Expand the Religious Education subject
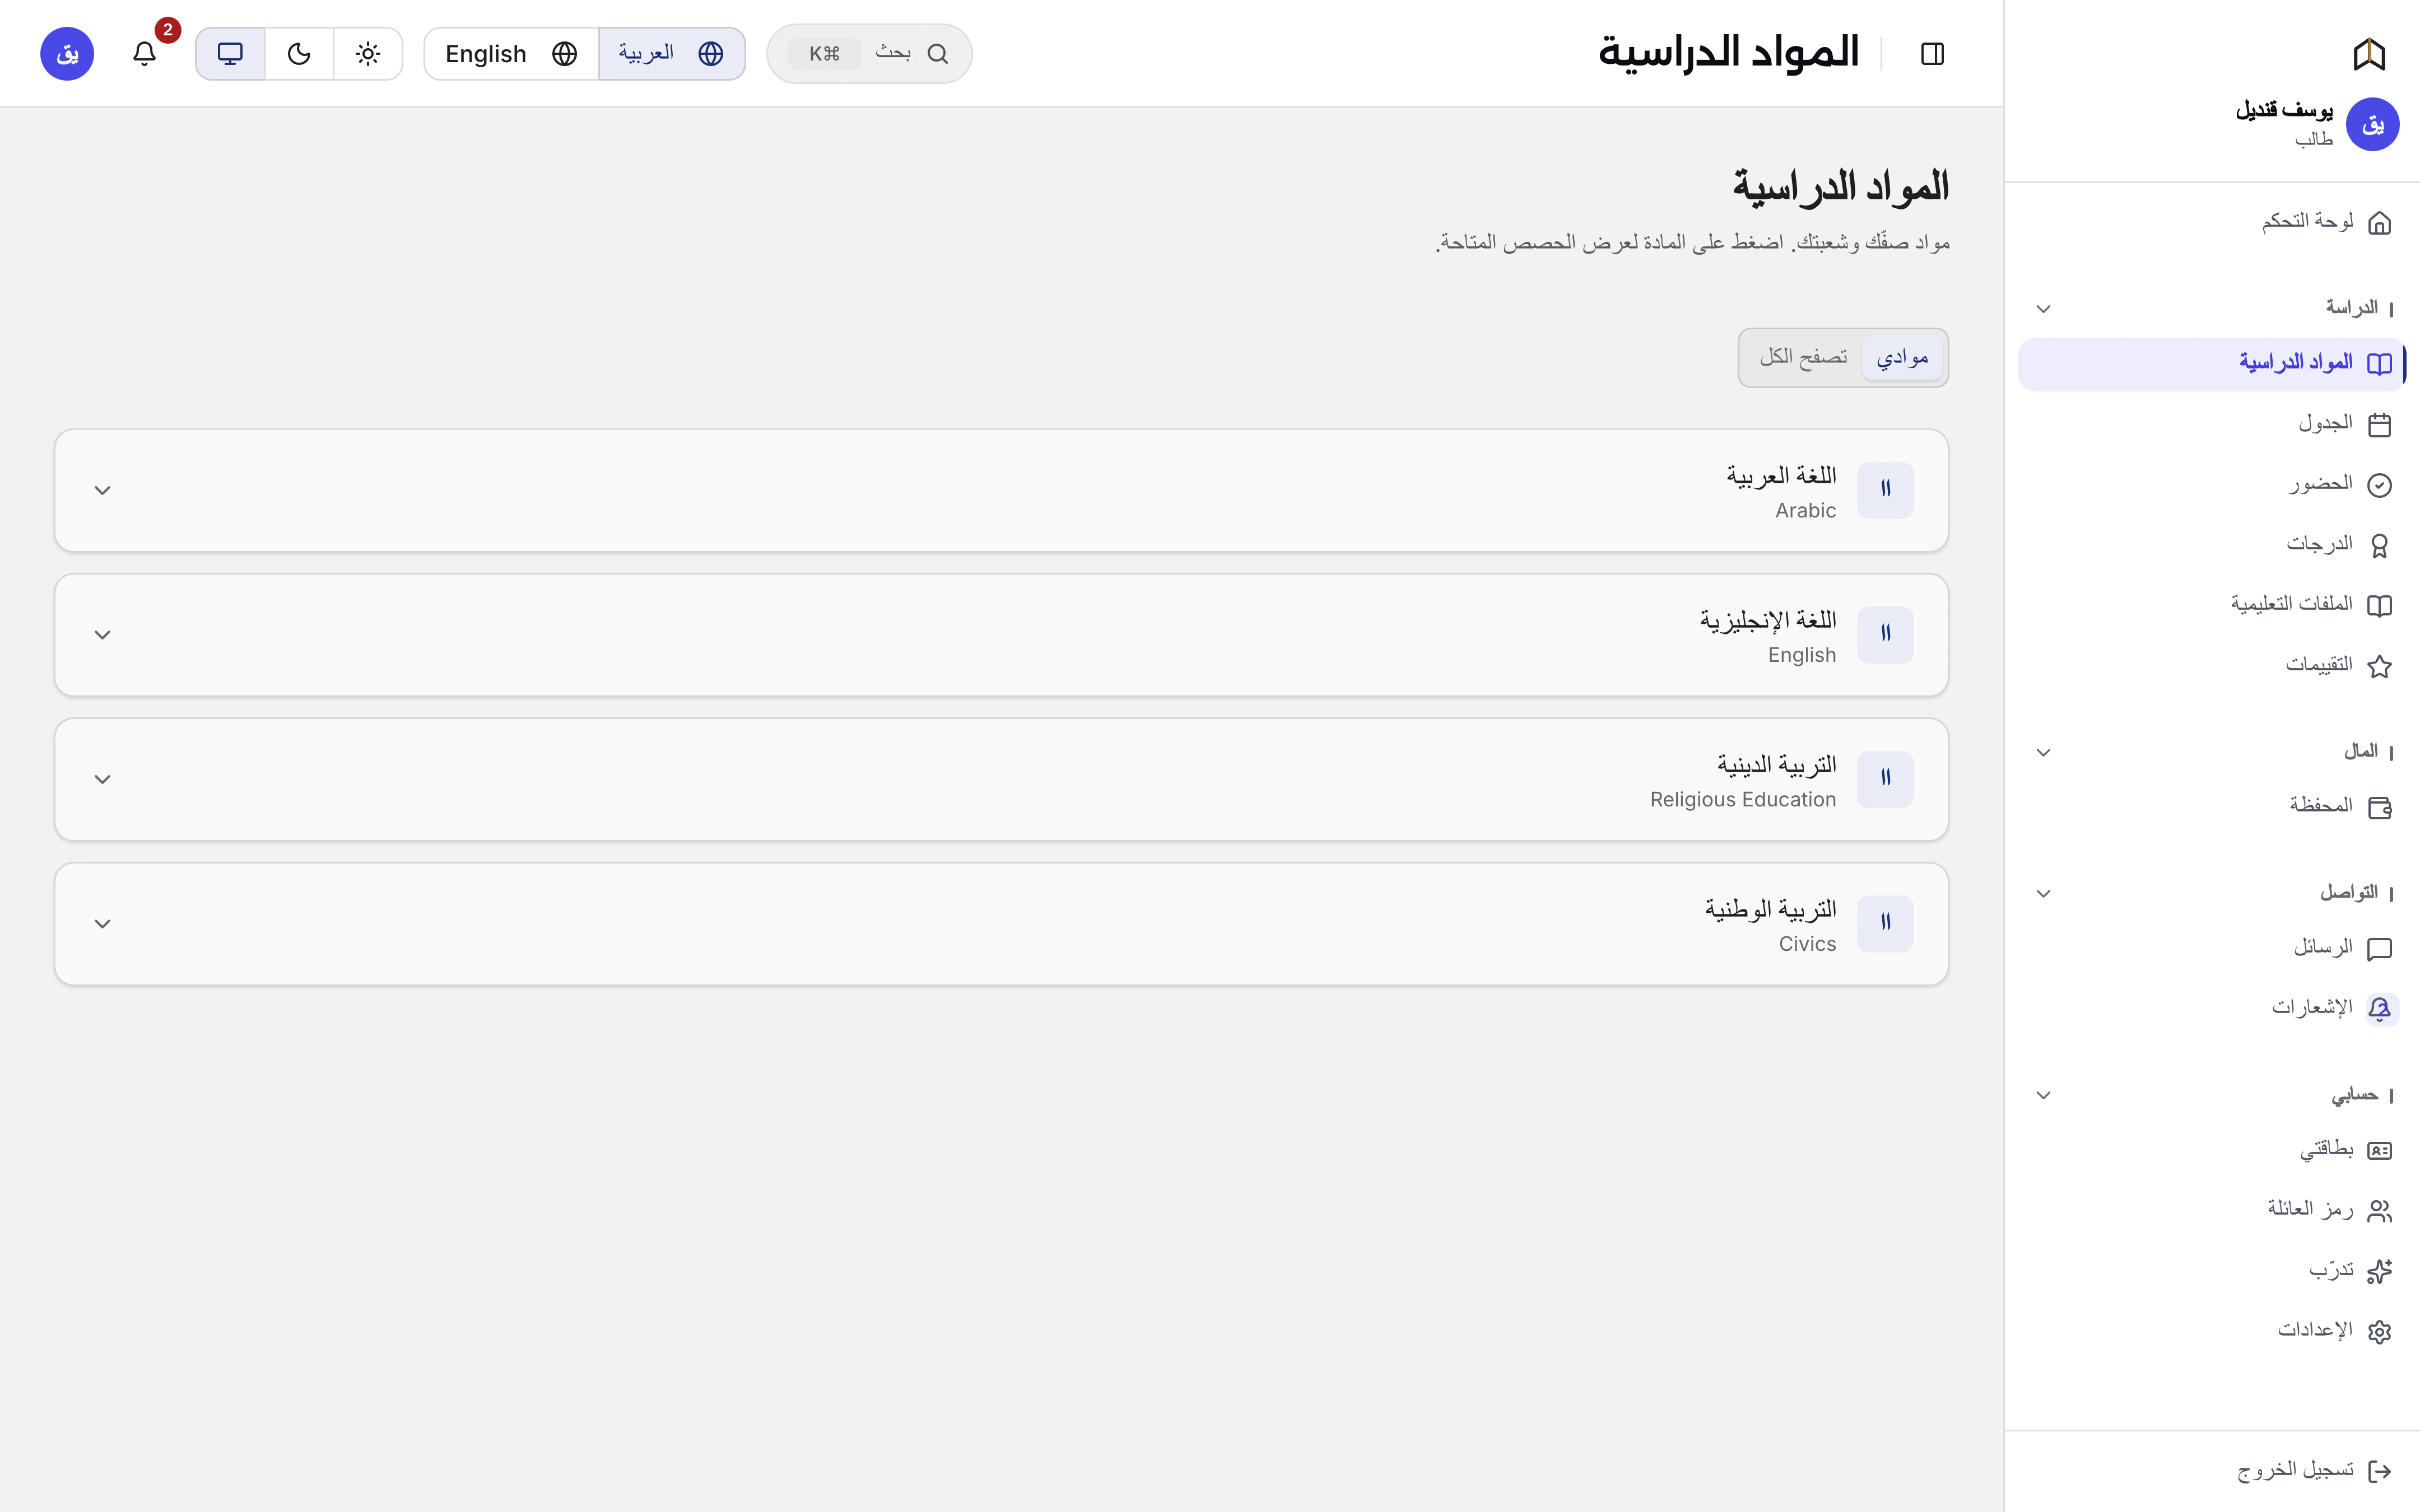Screen dimensions: 2420x1512 click(x=1001, y=779)
